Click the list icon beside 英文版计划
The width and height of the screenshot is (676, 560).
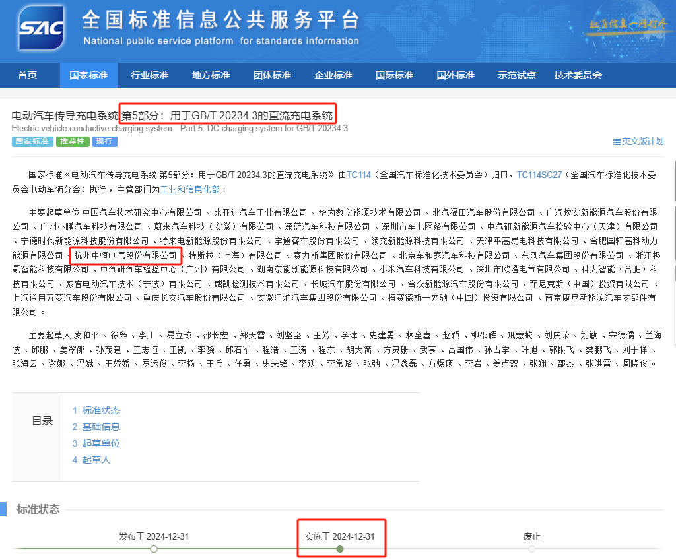(617, 141)
